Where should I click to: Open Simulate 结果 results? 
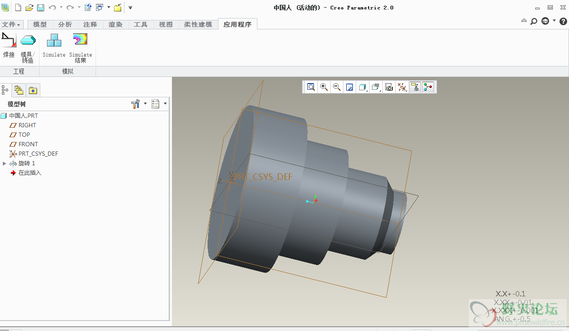tap(81, 48)
